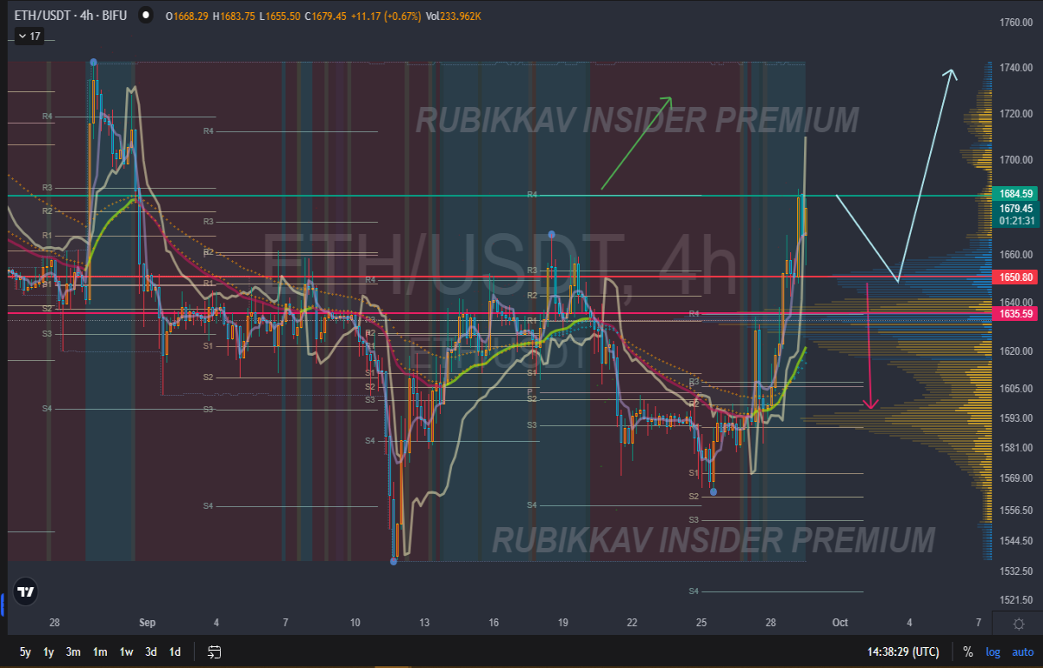Viewport: 1043px width, 668px height.
Task: Open timezone menu at 14:38:29 (UTC)
Action: 903,651
